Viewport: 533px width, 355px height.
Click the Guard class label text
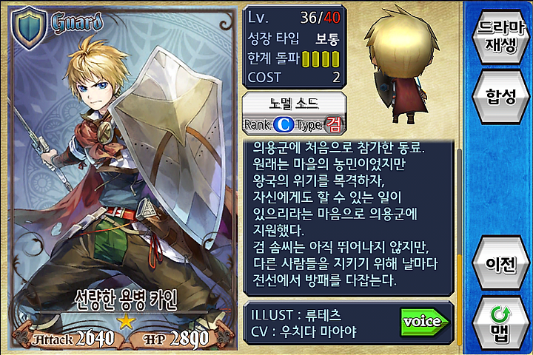coord(77,22)
